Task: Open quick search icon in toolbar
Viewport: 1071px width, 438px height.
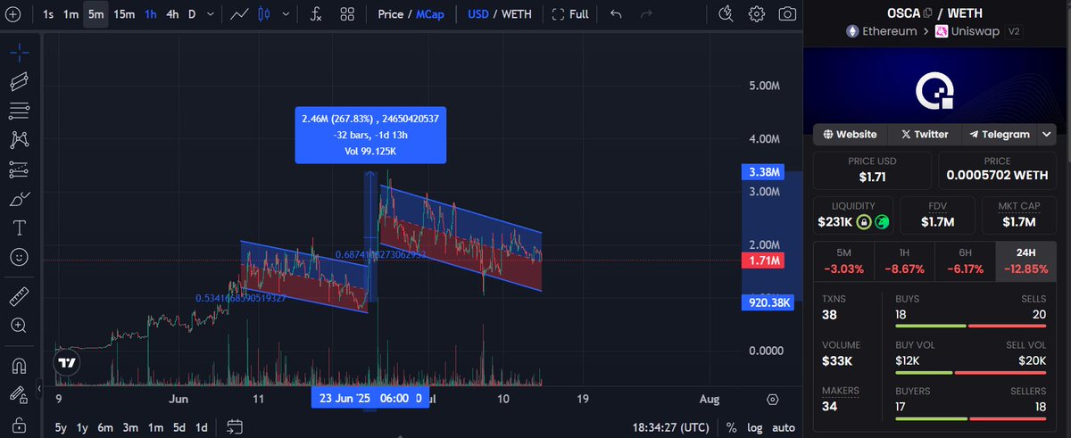Action: 726,14
